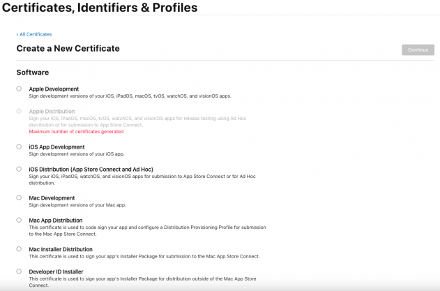The image size is (440, 291).
Task: Click the iOS Distribution (App Store Connect and Ad Hoc) label
Action: (x=91, y=169)
